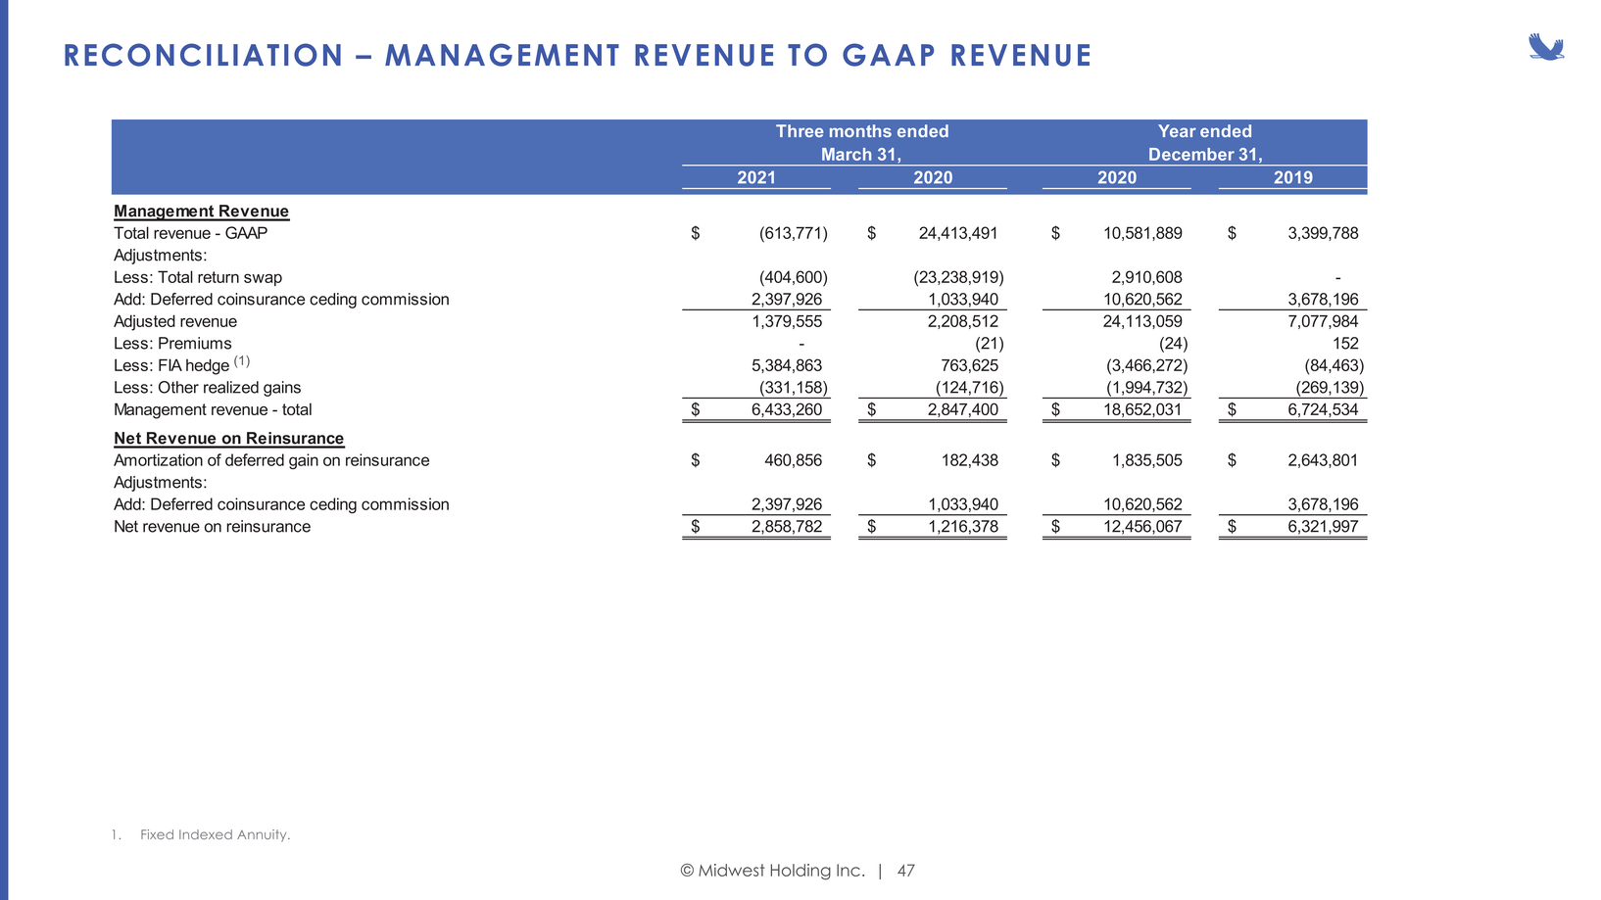1601x900 pixels.
Task: Select the value 1,216,378
Action: click(963, 527)
